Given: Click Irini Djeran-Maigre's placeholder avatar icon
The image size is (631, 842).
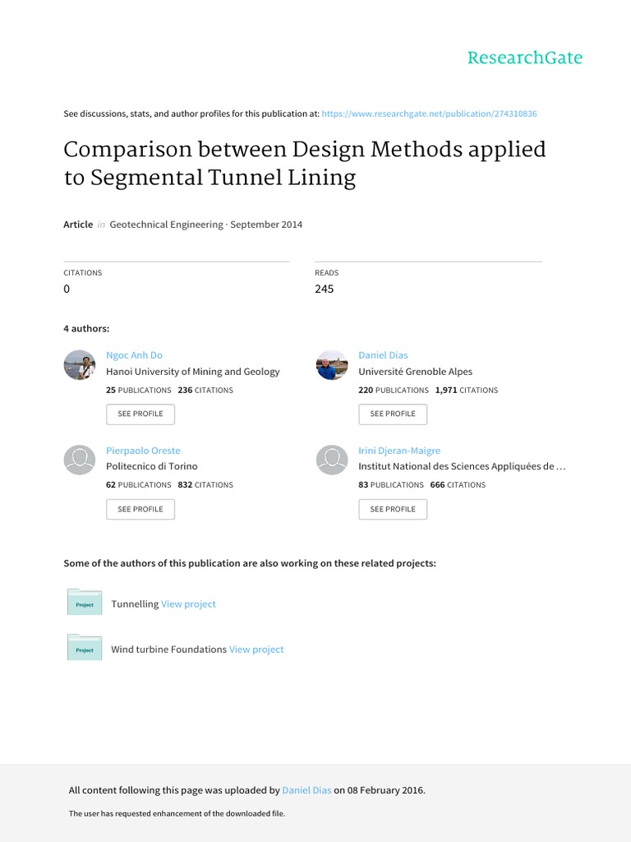Looking at the screenshot, I should click(332, 460).
